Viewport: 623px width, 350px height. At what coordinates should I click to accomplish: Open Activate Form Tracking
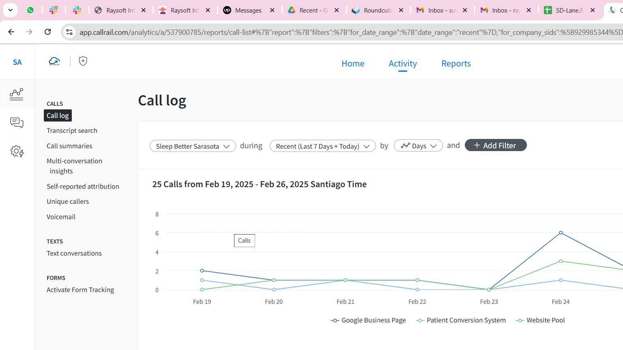[x=80, y=290]
